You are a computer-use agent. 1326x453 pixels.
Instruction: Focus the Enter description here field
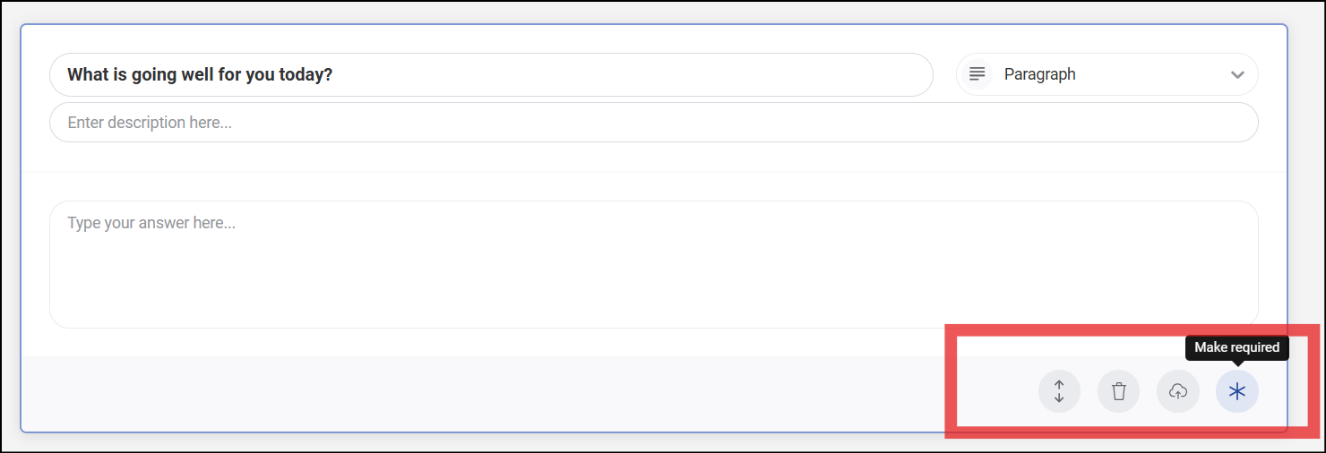654,122
